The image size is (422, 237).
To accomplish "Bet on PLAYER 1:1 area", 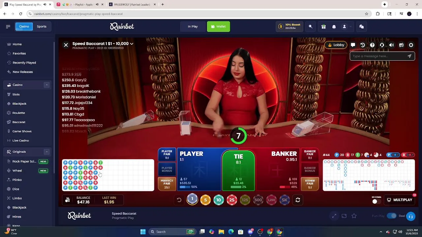I will (x=199, y=170).
